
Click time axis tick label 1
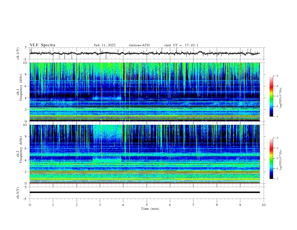[53, 205]
